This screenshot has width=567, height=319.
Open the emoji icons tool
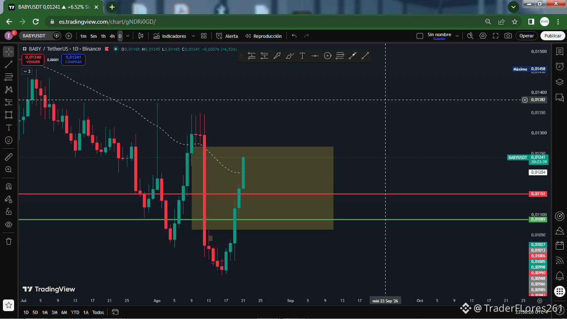click(9, 140)
